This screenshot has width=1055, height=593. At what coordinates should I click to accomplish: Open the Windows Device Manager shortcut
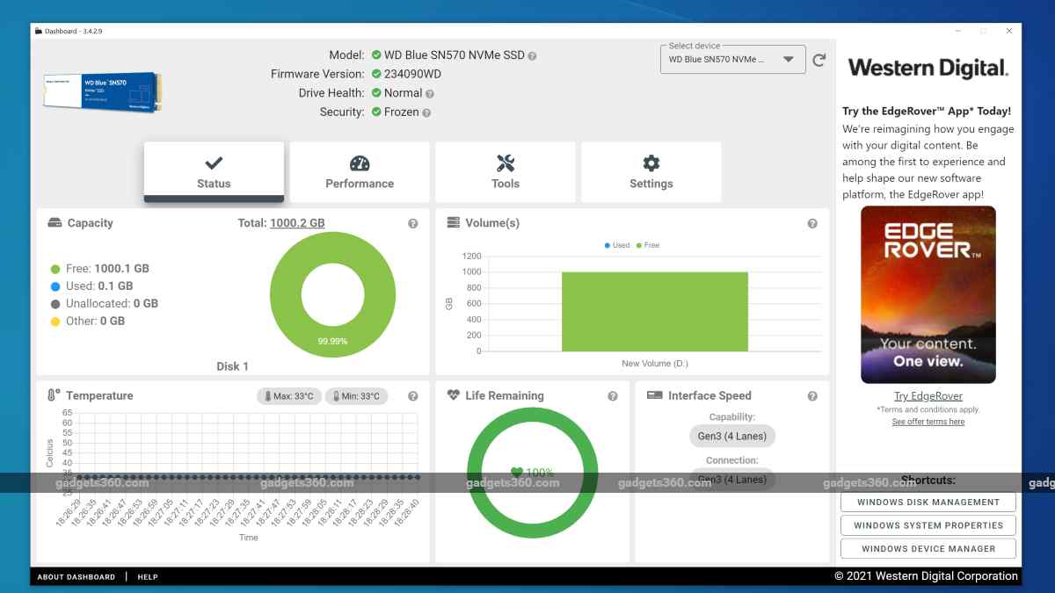pyautogui.click(x=928, y=549)
